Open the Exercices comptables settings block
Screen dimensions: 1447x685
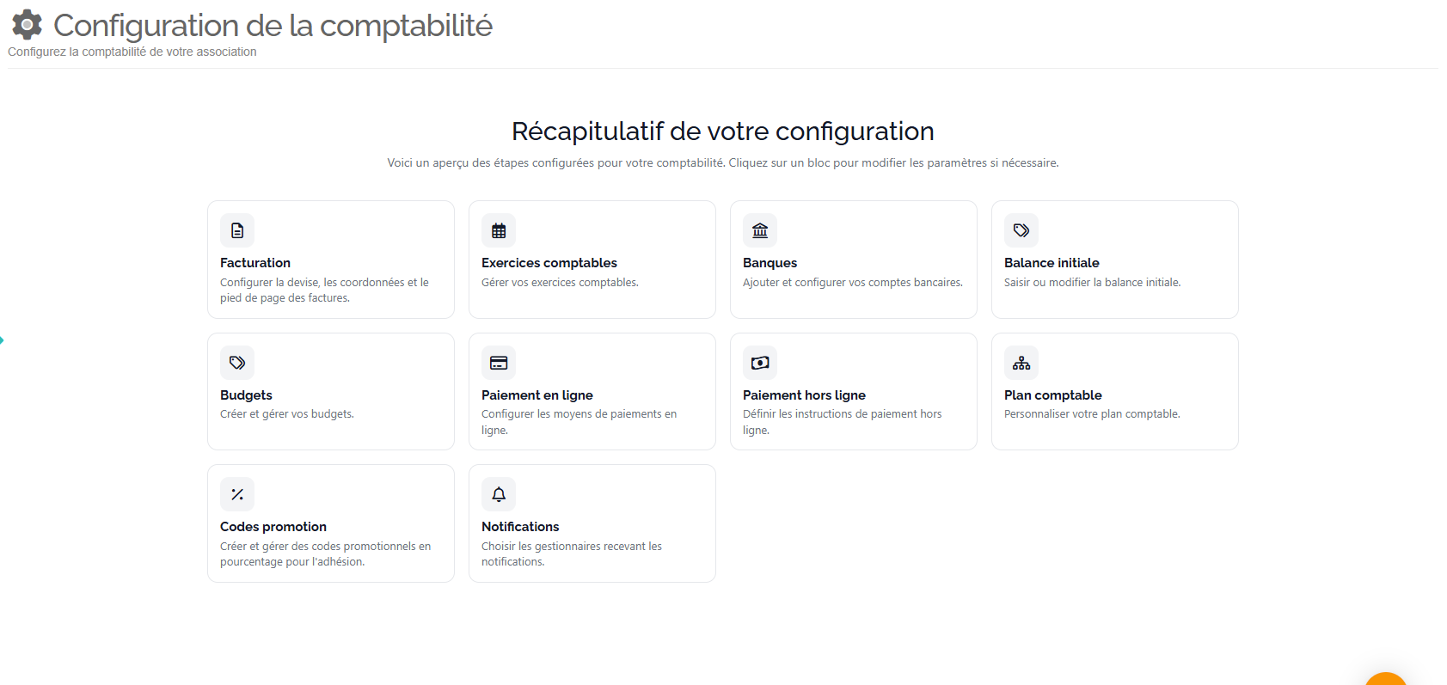coord(592,260)
